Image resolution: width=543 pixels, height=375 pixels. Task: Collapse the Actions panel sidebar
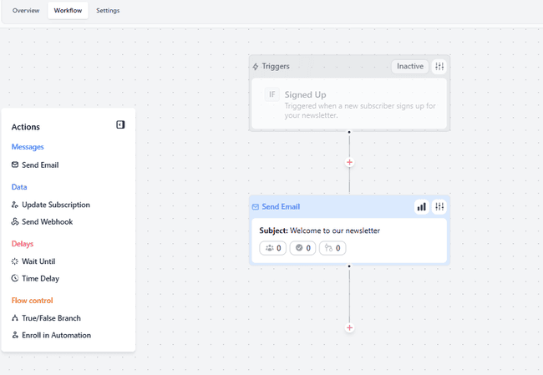point(120,125)
